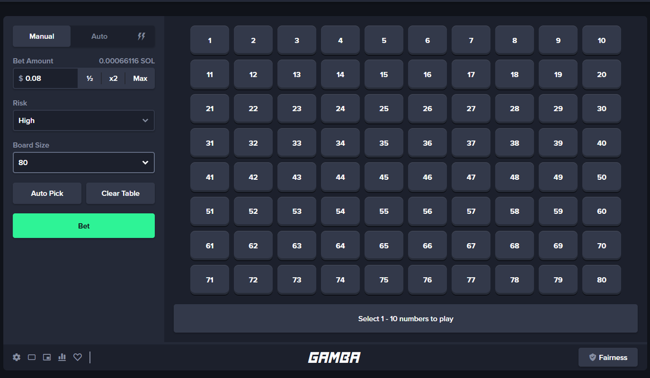The image size is (650, 378).
Task: Select keno number 10
Action: (602, 40)
